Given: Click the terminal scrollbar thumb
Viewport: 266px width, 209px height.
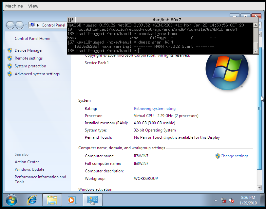Looking at the screenshot, I should 256,45.
